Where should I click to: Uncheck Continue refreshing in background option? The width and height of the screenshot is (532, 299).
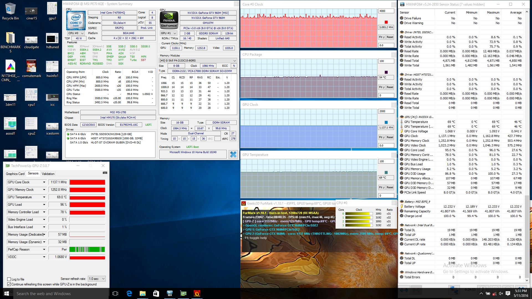coord(9,284)
